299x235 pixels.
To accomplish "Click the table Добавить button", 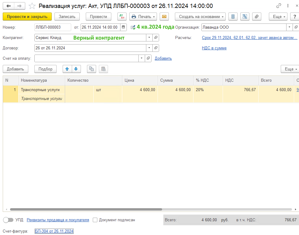I will 16,69.
